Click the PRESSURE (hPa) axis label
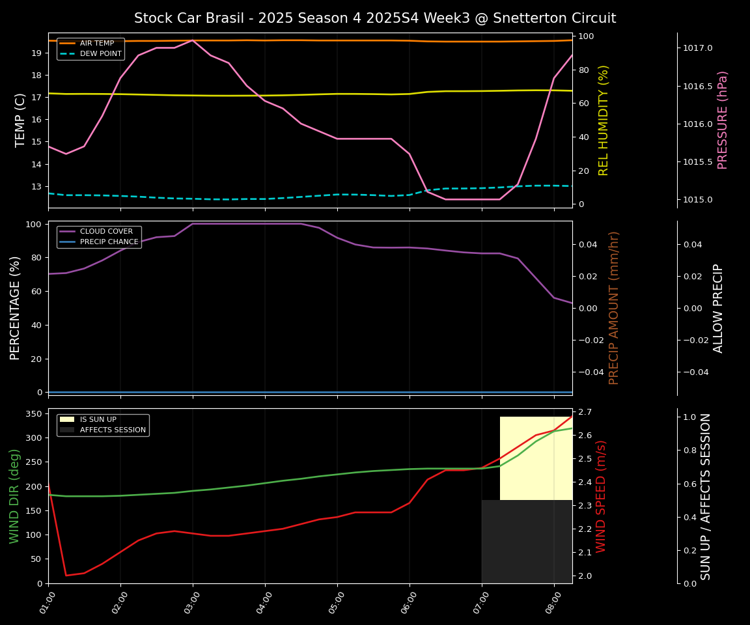750x625 pixels. click(x=723, y=120)
